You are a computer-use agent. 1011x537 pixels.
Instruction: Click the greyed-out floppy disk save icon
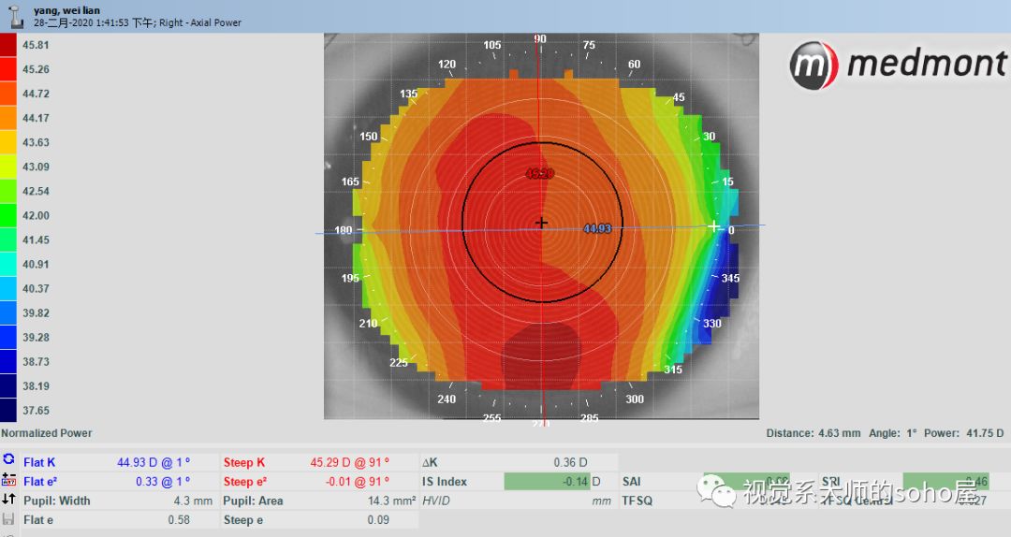coord(8,518)
